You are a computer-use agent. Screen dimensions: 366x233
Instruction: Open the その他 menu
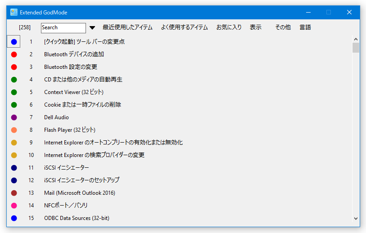(x=283, y=27)
